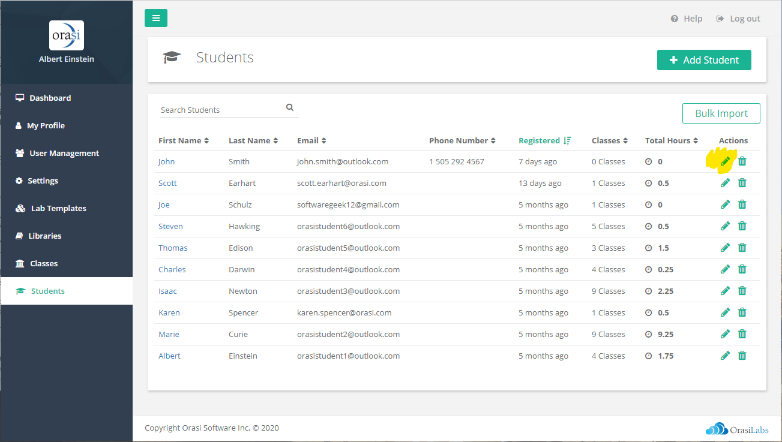Edit Isaac Newton with pencil icon
This screenshot has width=782, height=442.
726,291
